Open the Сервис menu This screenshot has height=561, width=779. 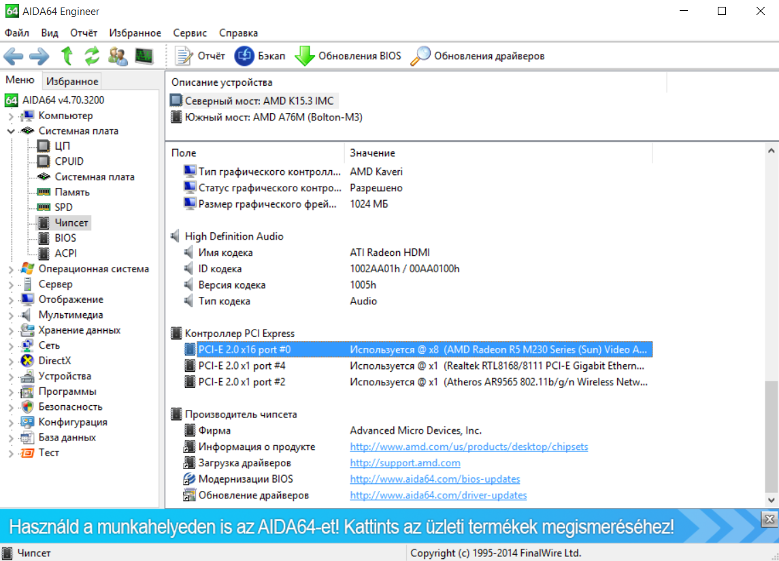click(x=190, y=33)
